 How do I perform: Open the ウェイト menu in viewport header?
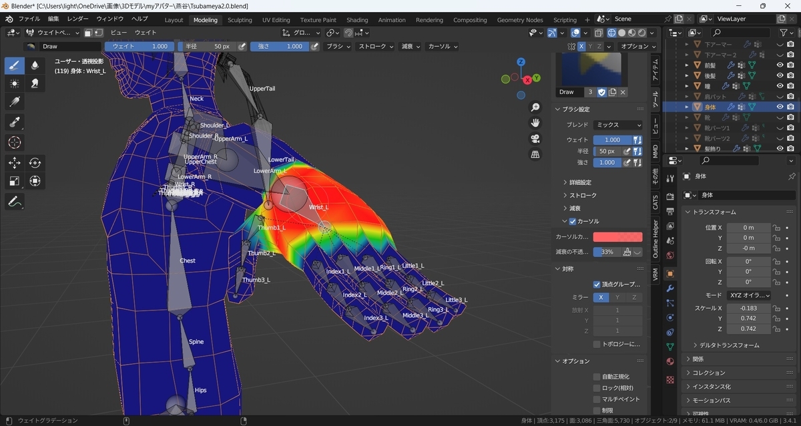tap(146, 32)
